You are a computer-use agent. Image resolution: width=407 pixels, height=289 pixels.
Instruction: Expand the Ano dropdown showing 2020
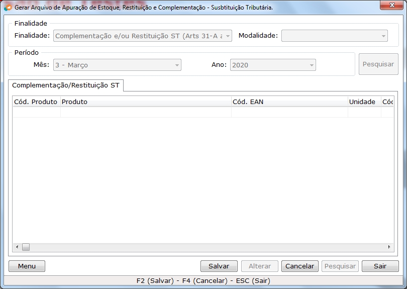273,65
